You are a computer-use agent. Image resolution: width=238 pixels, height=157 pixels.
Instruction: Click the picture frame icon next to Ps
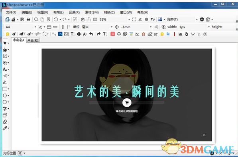click(x=66, y=34)
